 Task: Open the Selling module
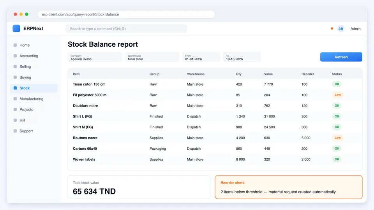click(25, 66)
